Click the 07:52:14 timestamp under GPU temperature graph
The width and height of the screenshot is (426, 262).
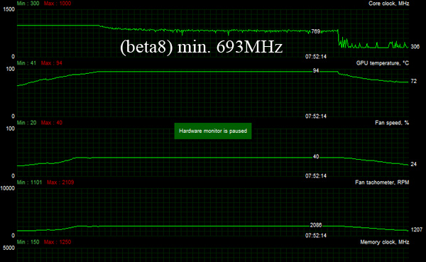[x=316, y=116]
